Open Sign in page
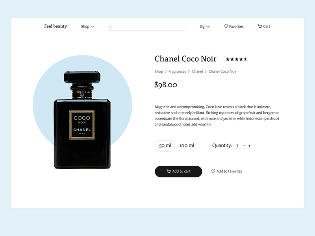 coord(205,26)
